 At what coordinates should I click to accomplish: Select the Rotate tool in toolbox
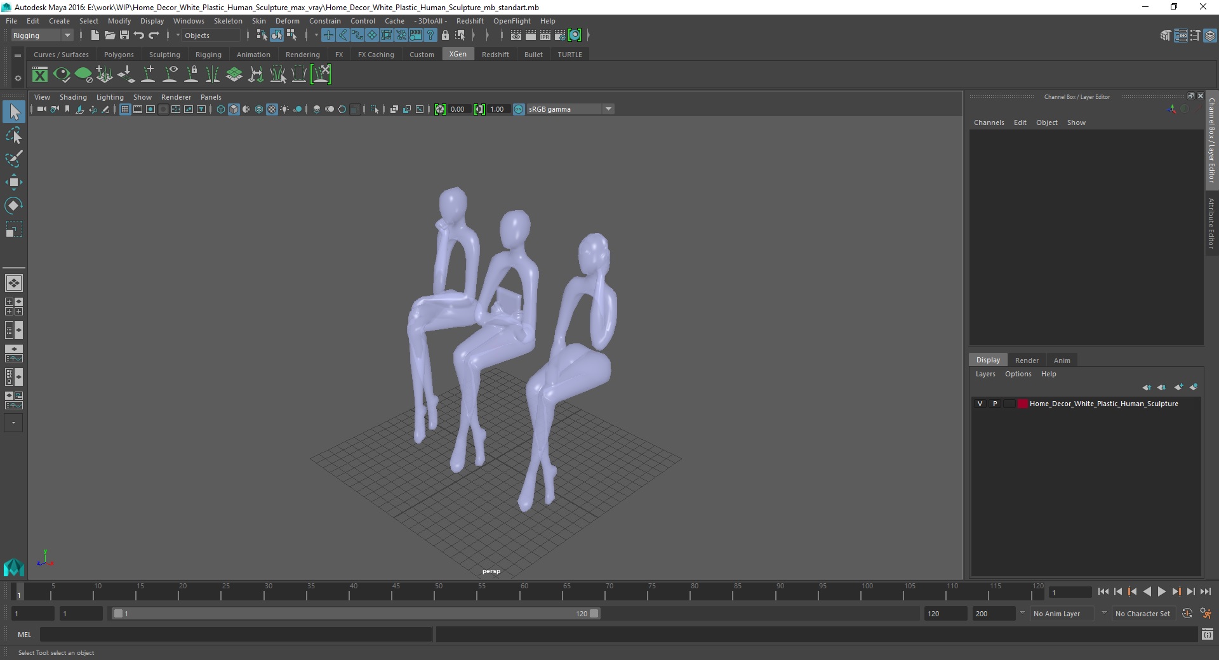point(13,206)
